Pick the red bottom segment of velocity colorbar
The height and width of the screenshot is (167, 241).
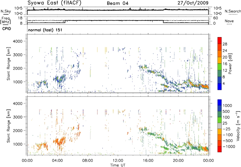coord(220,149)
